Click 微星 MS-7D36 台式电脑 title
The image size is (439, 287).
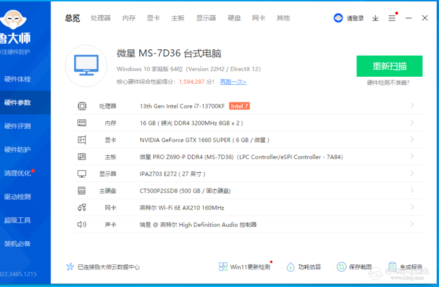coord(169,53)
